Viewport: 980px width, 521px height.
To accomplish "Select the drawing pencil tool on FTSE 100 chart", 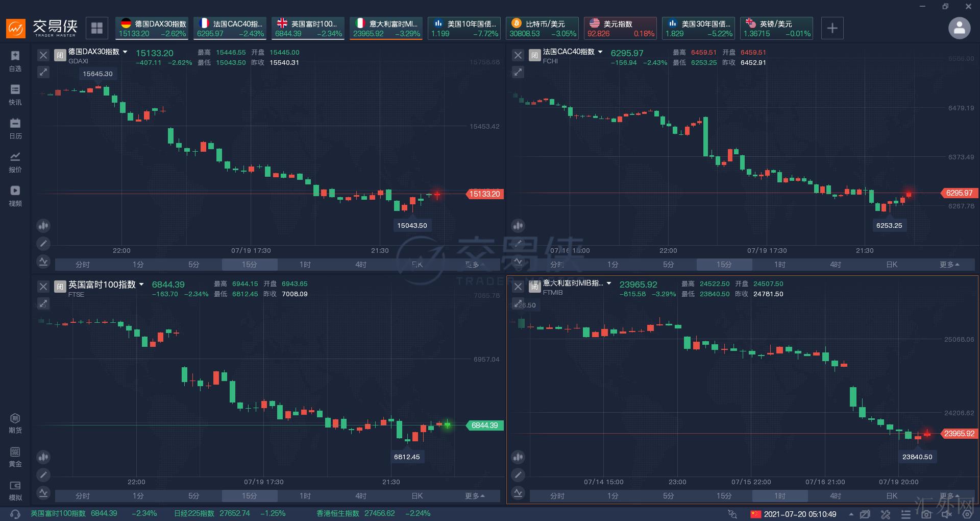I will click(43, 475).
